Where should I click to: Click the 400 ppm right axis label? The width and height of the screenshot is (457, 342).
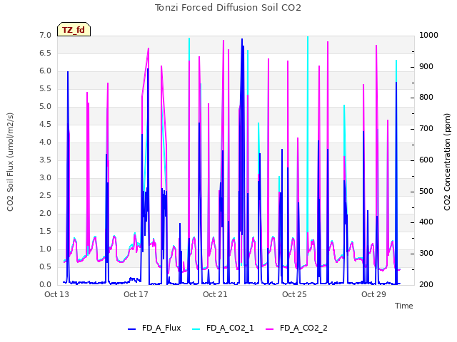pyautogui.click(x=426, y=222)
